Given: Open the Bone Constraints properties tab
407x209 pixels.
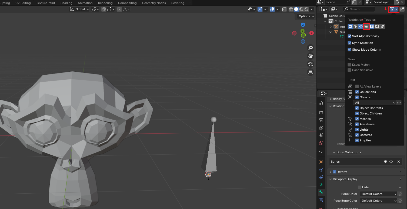Looking at the screenshot, I should (321, 200).
